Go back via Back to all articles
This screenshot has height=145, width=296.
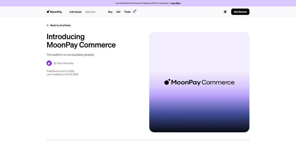click(x=60, y=25)
